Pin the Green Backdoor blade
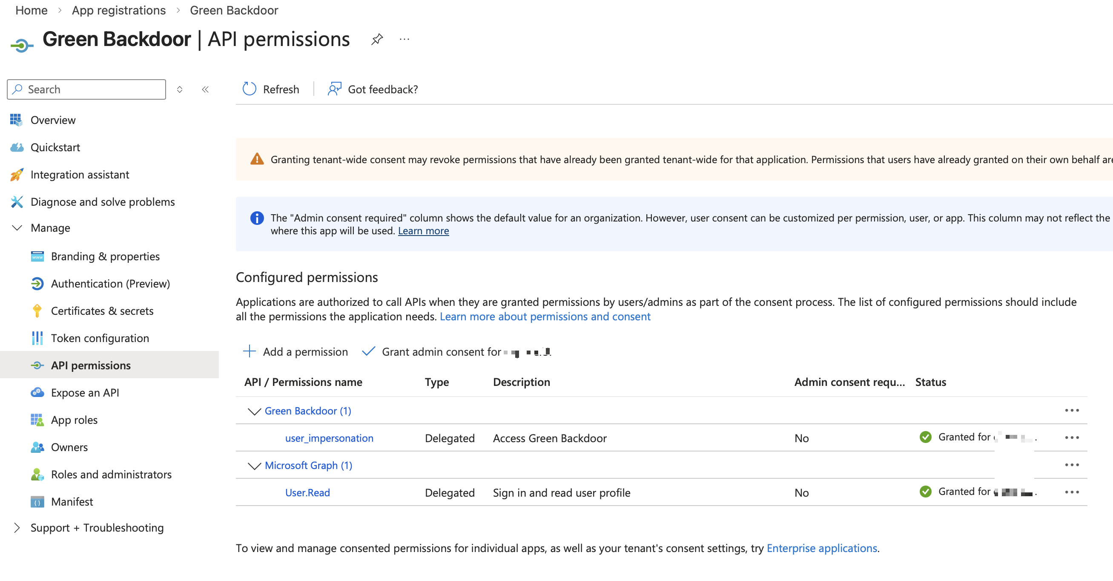1113x581 pixels. click(377, 39)
